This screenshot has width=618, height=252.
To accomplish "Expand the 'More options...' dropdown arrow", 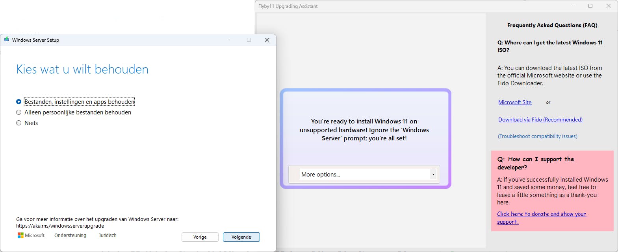I will (433, 174).
